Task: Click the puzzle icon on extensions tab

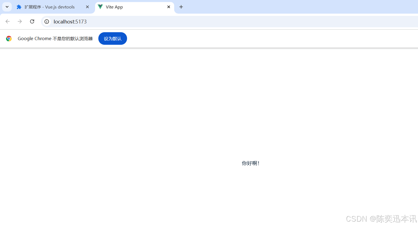Action: 19,7
